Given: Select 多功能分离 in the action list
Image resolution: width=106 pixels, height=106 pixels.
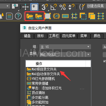Looking at the screenshot, I should [40, 97].
